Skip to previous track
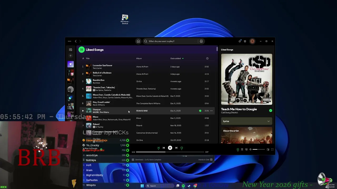The width and height of the screenshot is (337, 189). click(164, 148)
